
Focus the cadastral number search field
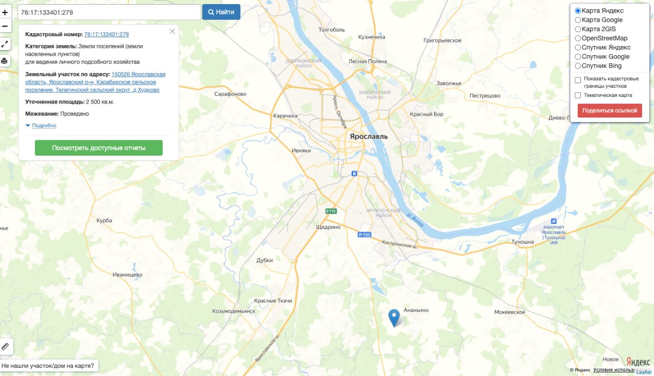tap(109, 12)
